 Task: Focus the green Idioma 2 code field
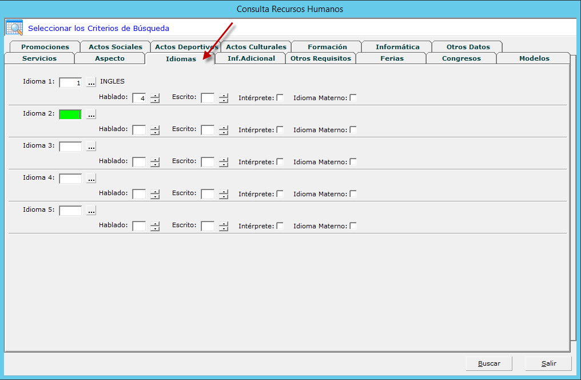click(x=70, y=114)
